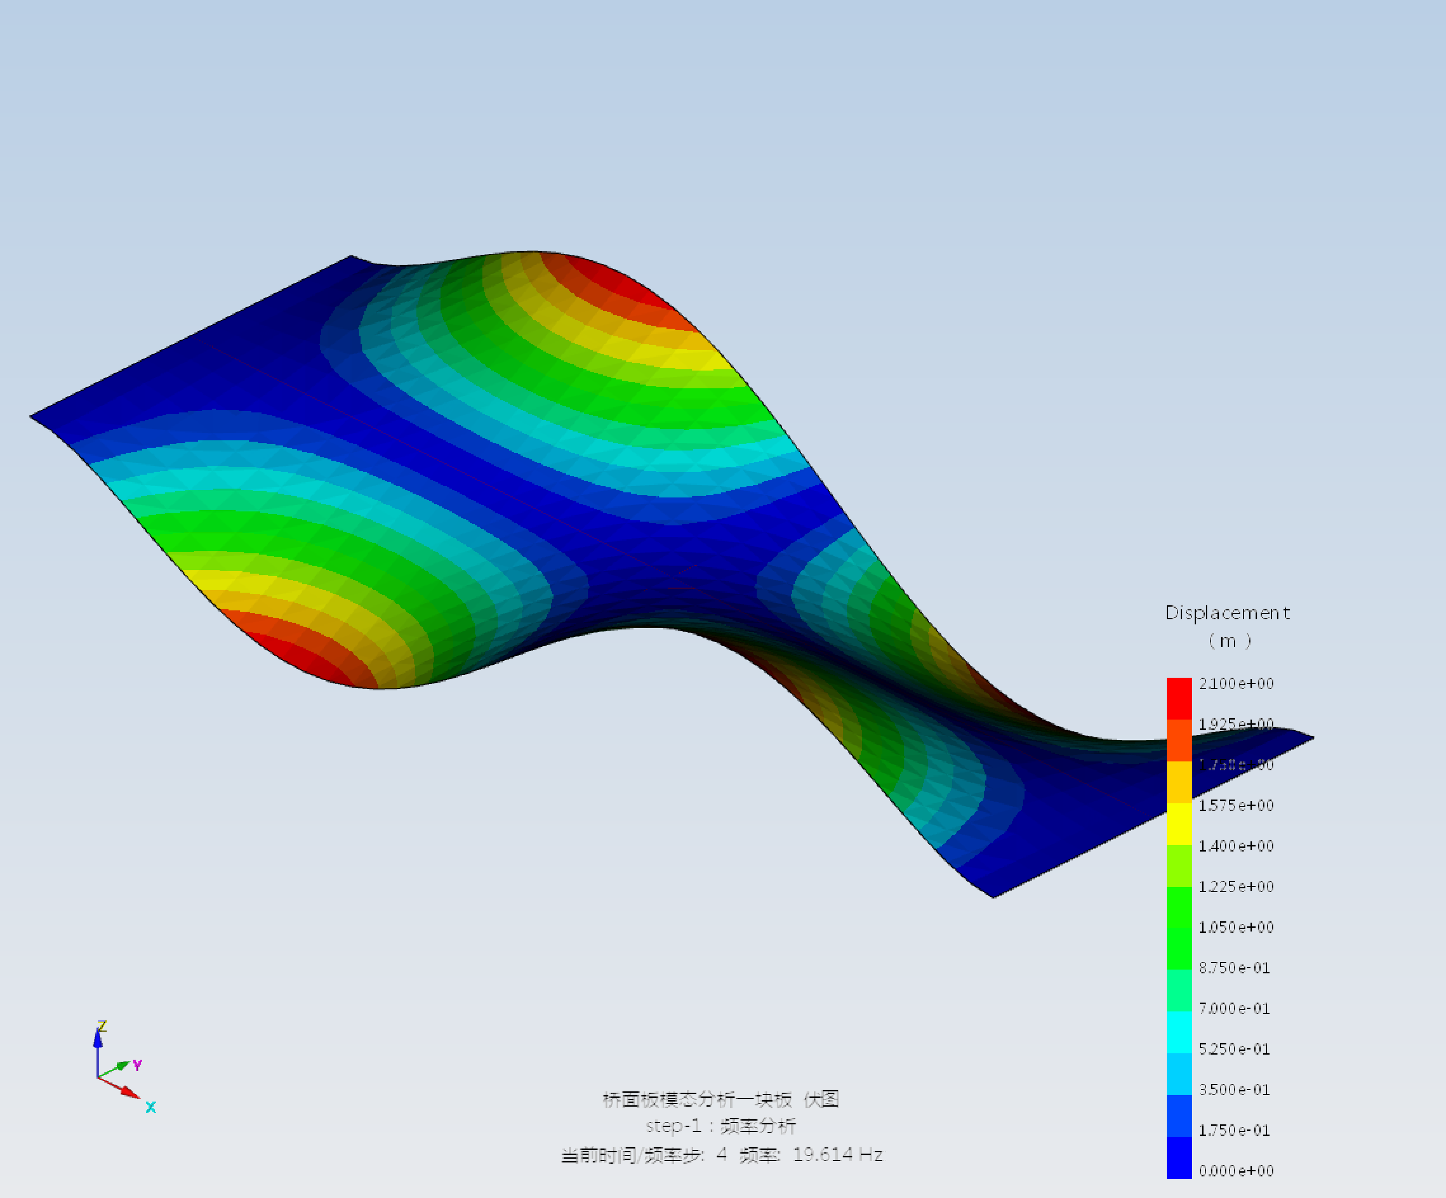This screenshot has height=1198, width=1446.
Task: Click the 1.050e+00 legend label
Action: click(x=1236, y=927)
